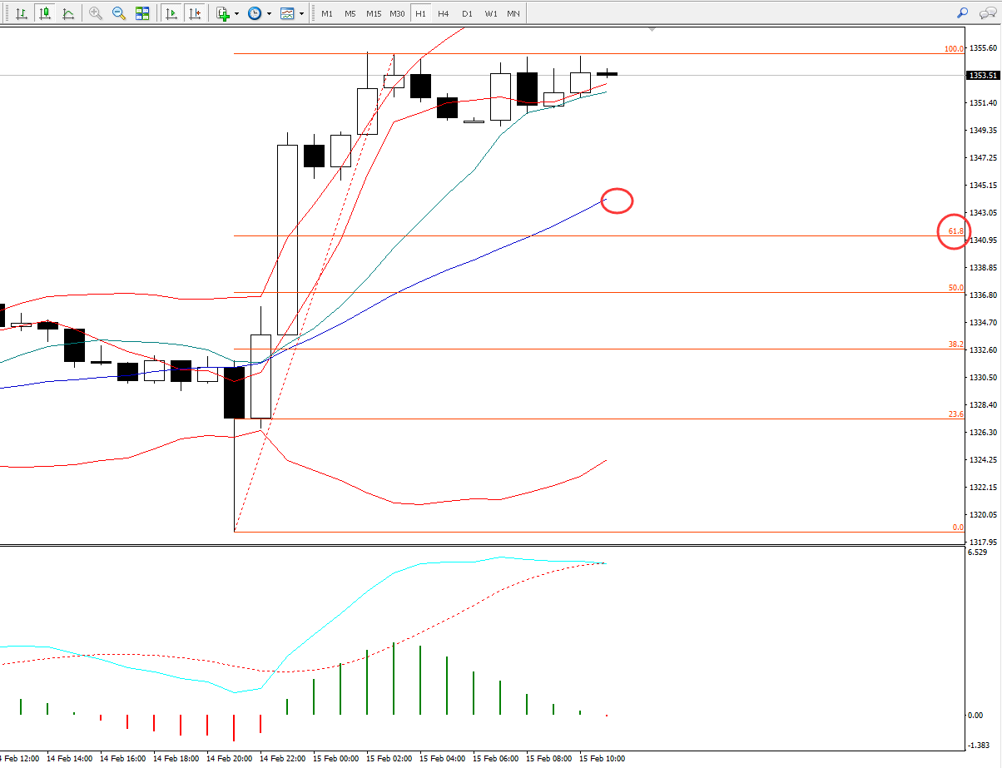Toggle chart shift from right edge
1002x768 pixels.
click(x=195, y=13)
